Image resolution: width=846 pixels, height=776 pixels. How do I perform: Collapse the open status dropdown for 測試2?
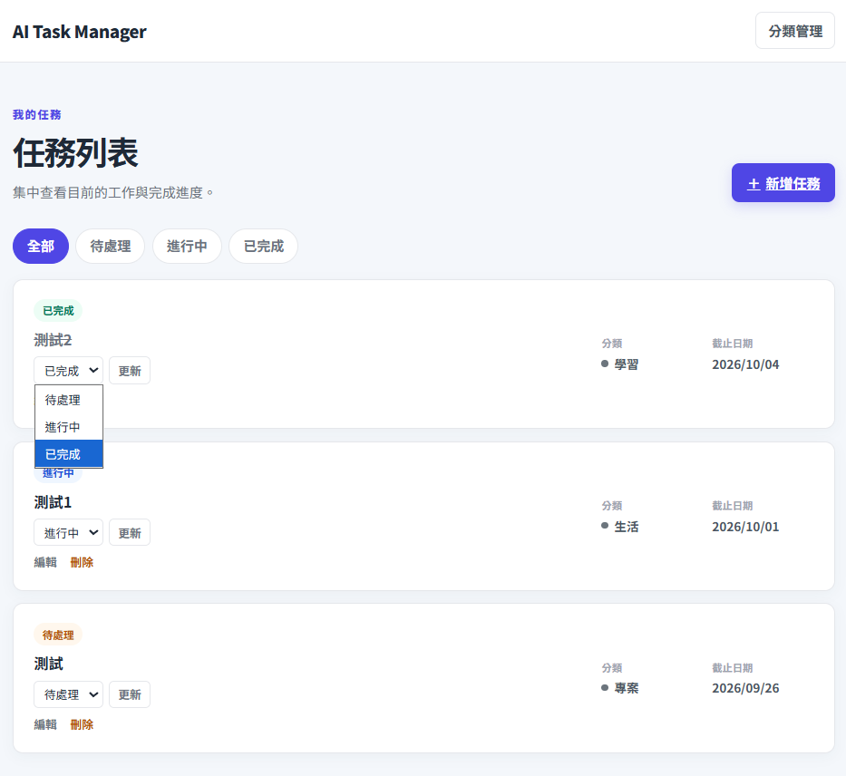click(x=69, y=371)
